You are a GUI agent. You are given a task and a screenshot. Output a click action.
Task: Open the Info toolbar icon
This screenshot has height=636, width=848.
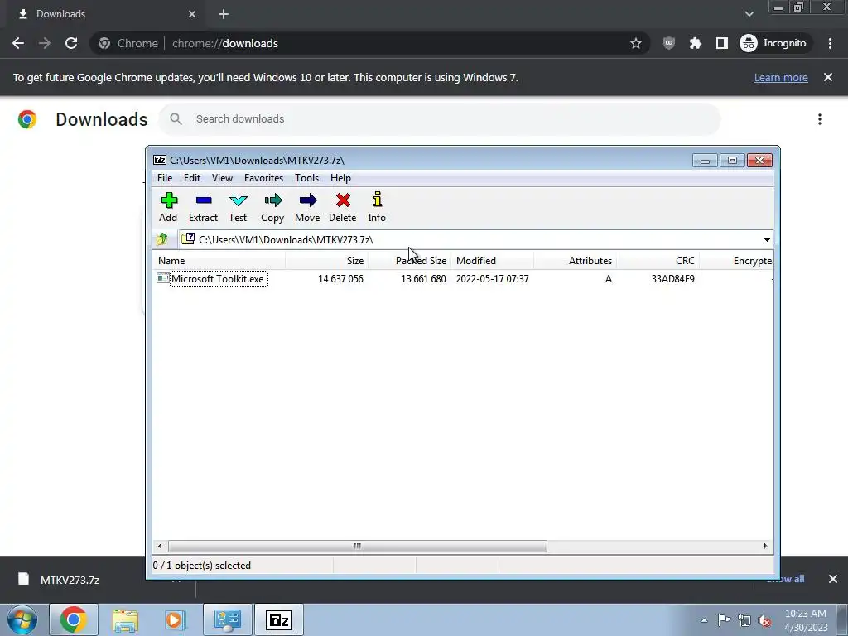(377, 207)
